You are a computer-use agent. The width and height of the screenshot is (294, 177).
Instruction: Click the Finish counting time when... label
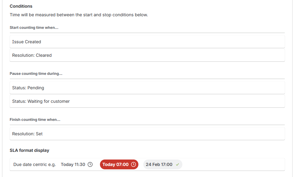point(35,120)
